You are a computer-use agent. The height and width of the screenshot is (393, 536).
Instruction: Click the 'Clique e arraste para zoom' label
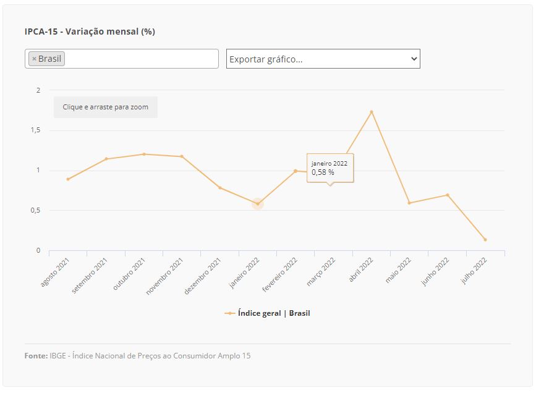coord(106,107)
